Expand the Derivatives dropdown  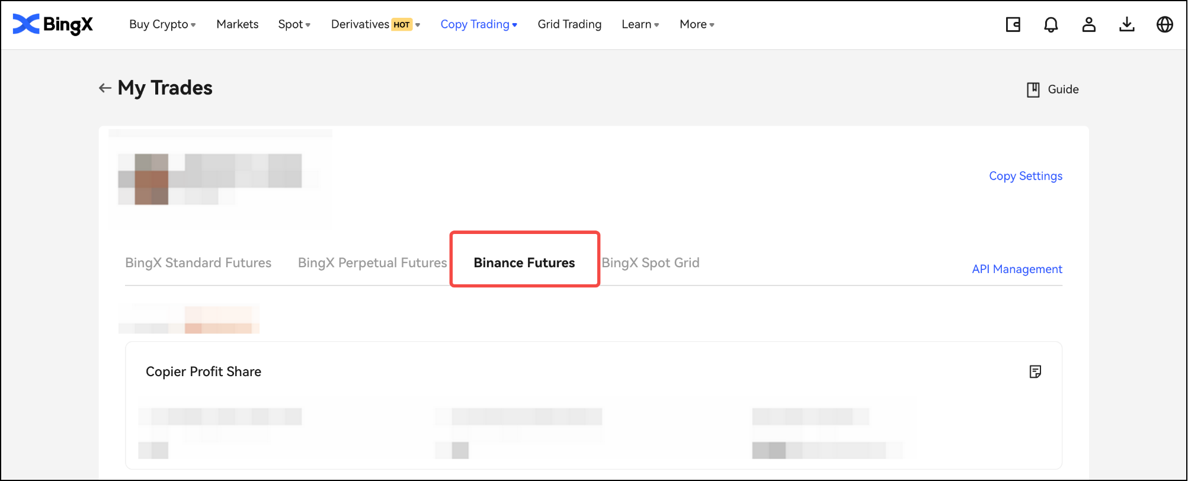pyautogui.click(x=376, y=24)
